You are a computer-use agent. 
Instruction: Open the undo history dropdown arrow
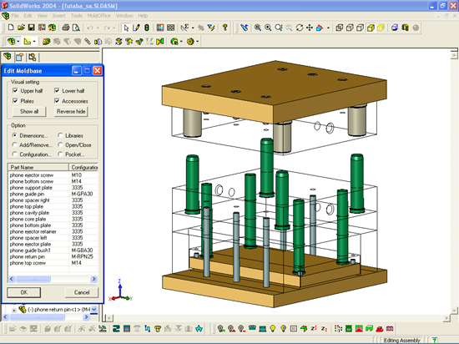click(x=98, y=28)
